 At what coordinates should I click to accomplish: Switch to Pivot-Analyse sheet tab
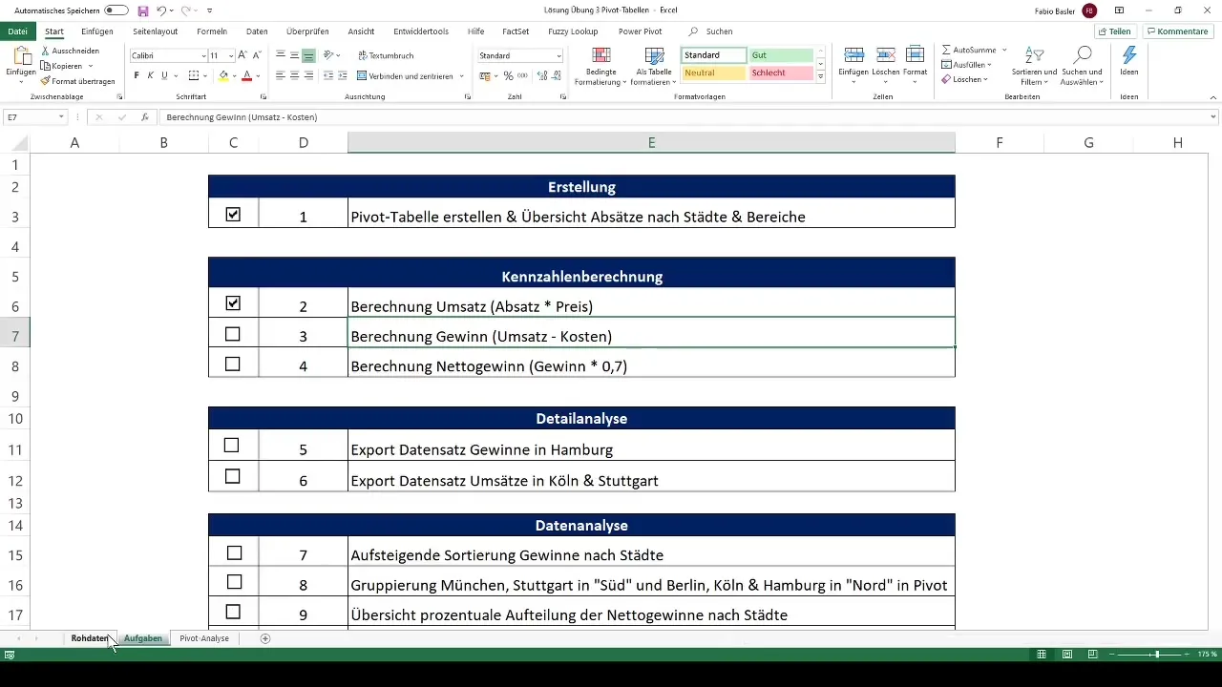[x=204, y=638]
